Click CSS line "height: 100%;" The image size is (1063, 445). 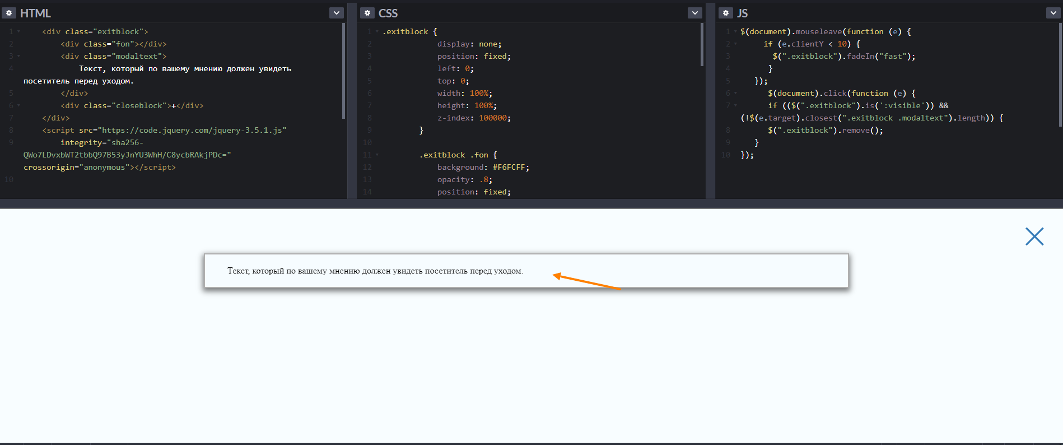(467, 106)
